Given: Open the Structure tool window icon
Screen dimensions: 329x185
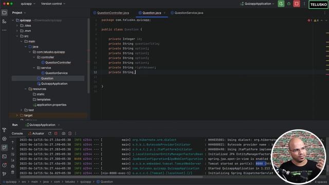Looking at the screenshot, I should (x=4, y=22).
